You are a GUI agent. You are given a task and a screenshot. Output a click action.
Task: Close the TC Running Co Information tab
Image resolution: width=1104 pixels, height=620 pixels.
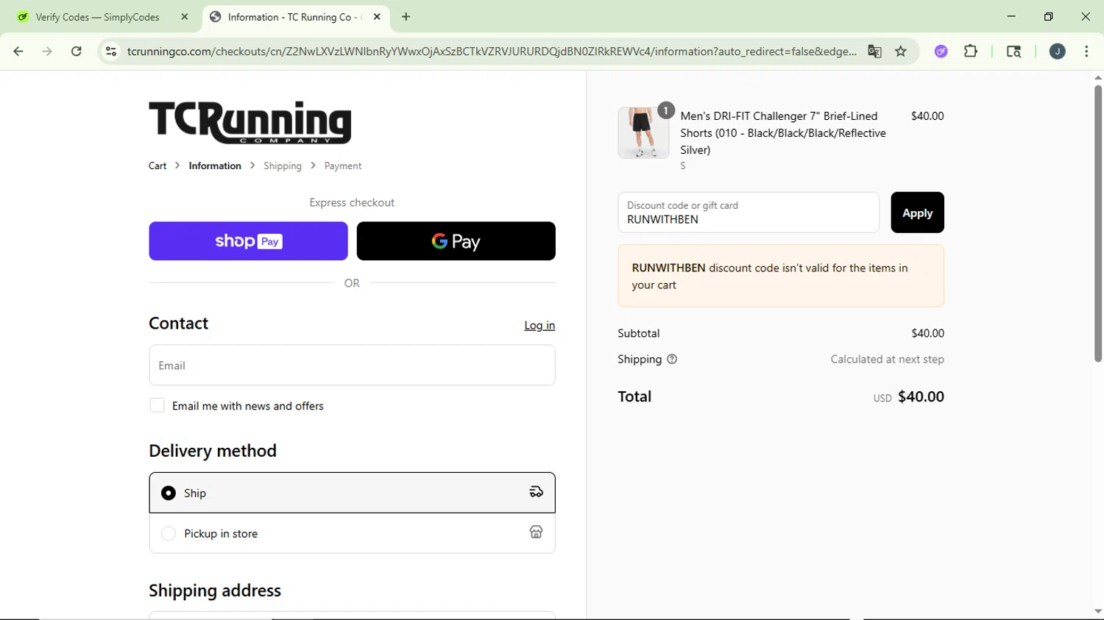(x=377, y=17)
